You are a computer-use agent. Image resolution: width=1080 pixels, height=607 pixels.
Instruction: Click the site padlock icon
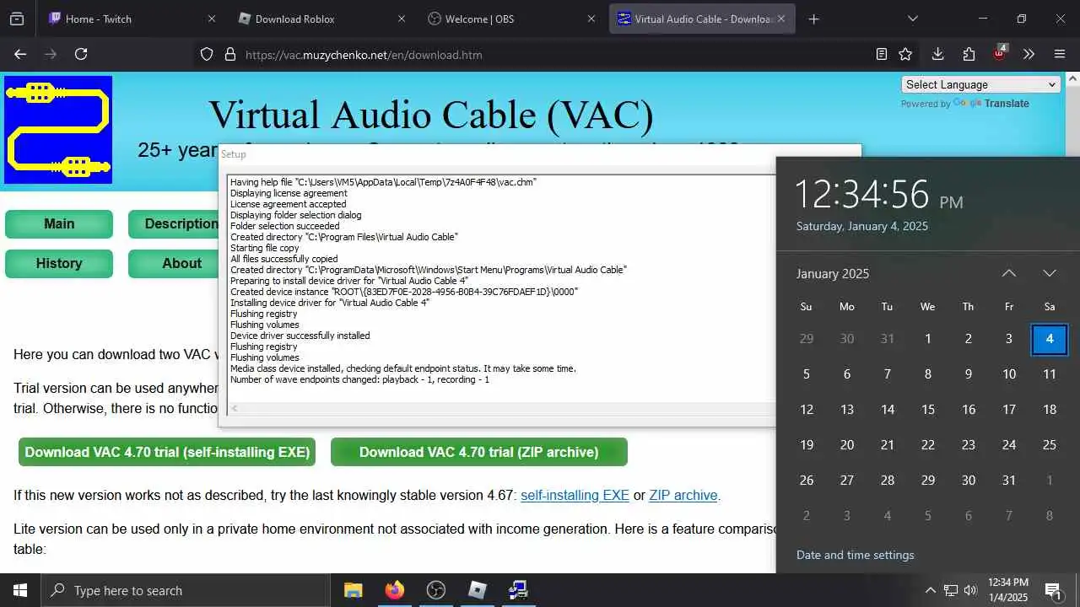229,54
